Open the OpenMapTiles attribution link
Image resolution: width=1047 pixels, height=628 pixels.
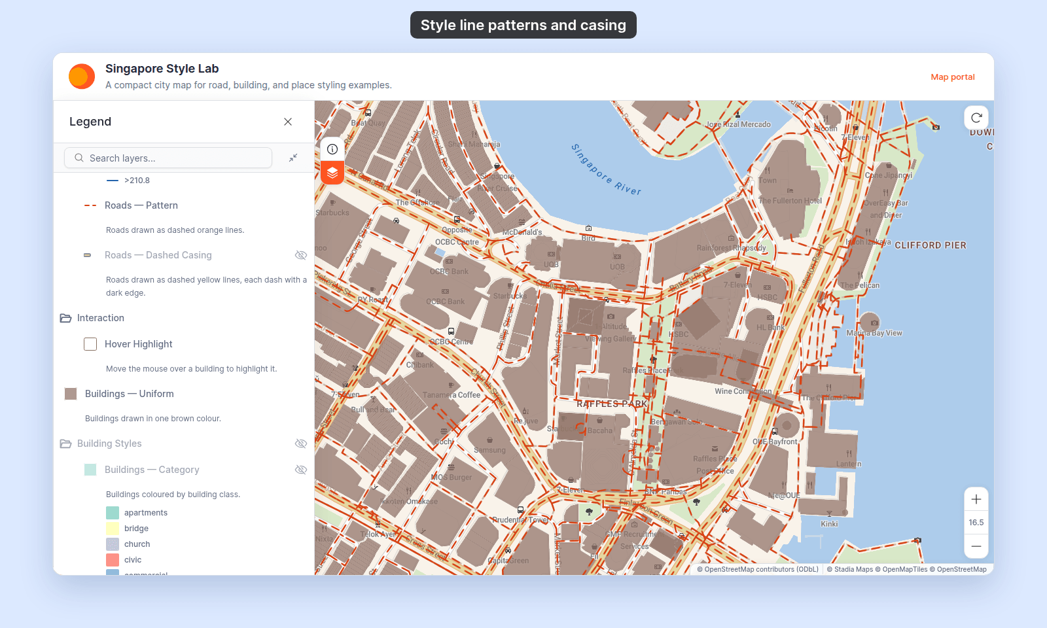(901, 569)
